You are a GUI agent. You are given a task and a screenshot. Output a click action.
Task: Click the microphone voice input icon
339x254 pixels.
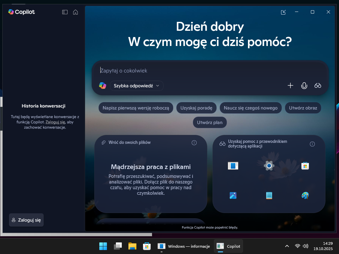pos(304,86)
